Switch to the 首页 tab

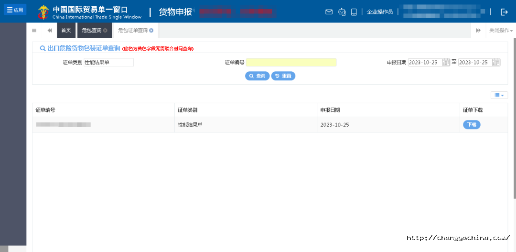click(66, 30)
